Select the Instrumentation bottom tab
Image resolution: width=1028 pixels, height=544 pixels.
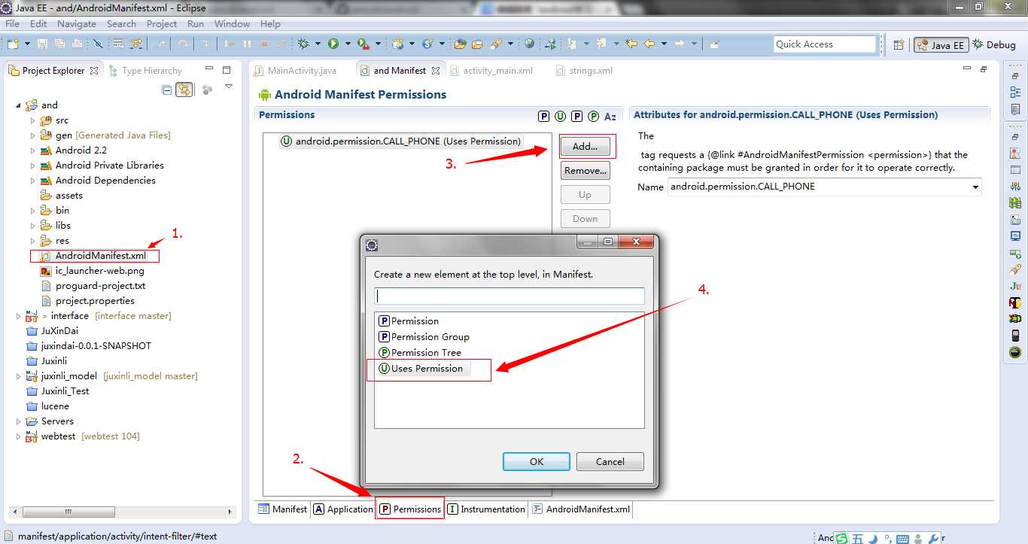486,509
